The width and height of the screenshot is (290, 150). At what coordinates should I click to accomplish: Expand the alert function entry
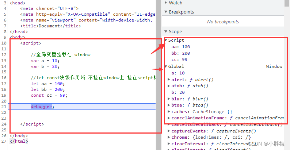(169, 80)
